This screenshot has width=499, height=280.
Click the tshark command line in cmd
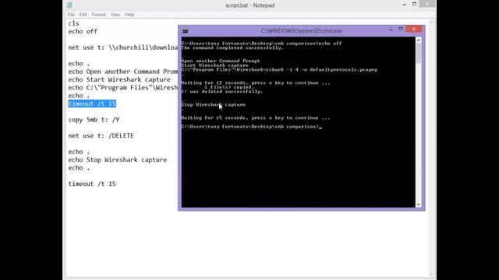click(279, 69)
